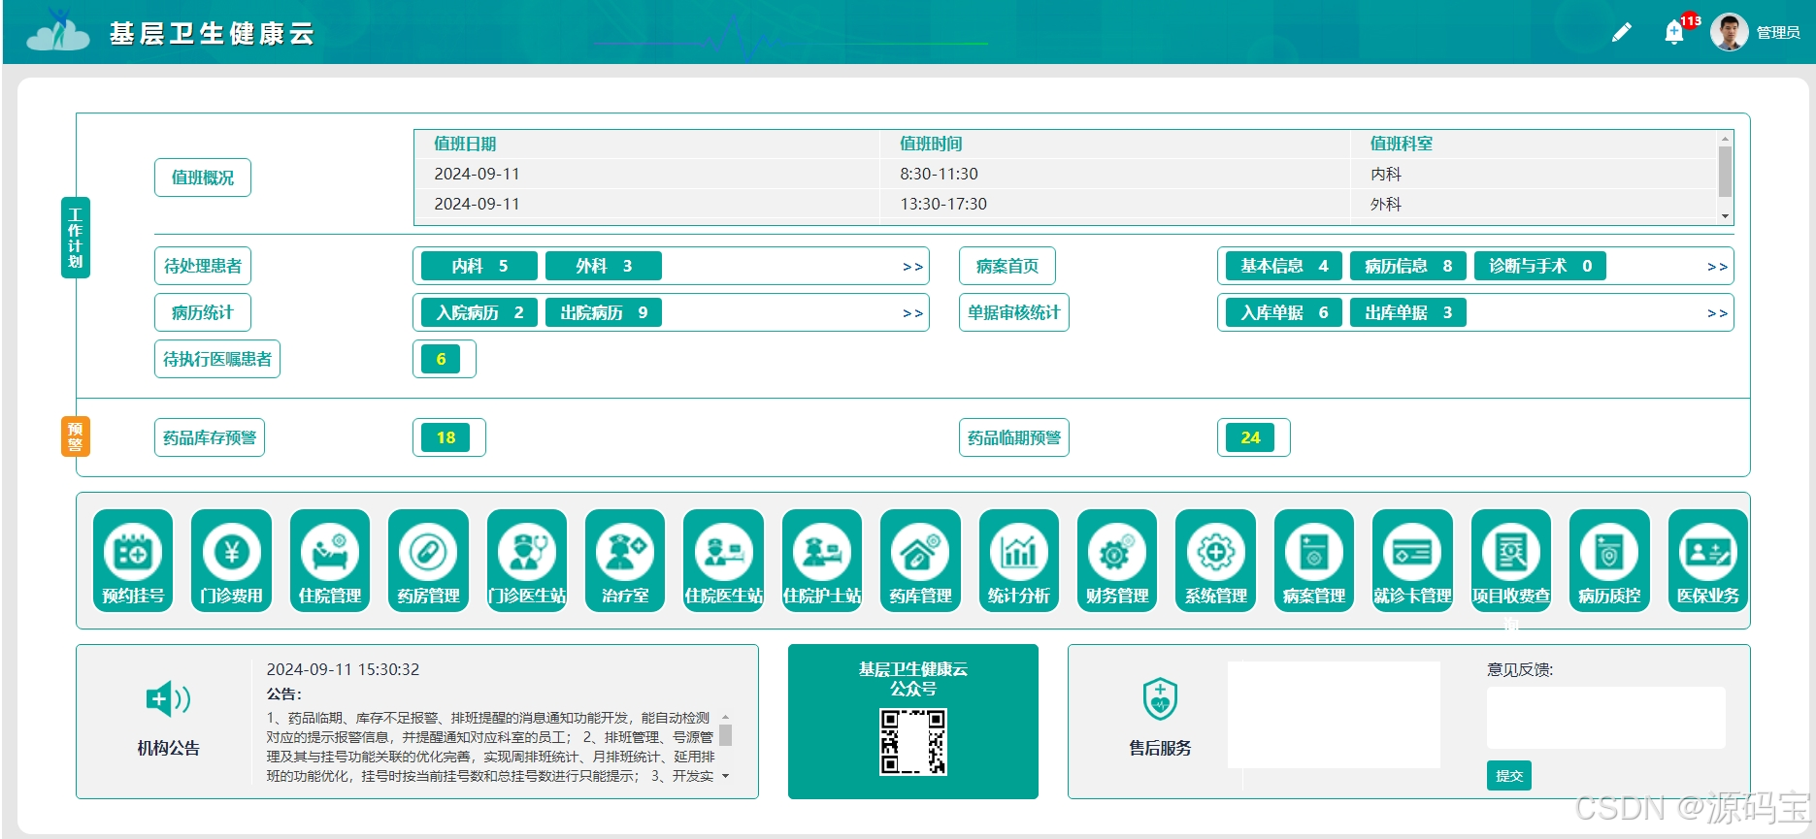Select the 工作计划 side tab
Image resolution: width=1816 pixels, height=839 pixels.
[76, 238]
